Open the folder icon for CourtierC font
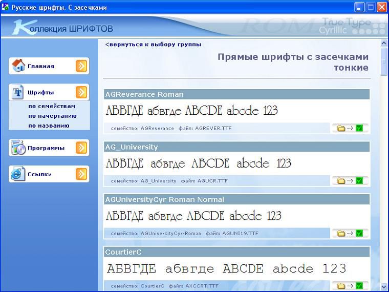 pos(341,286)
